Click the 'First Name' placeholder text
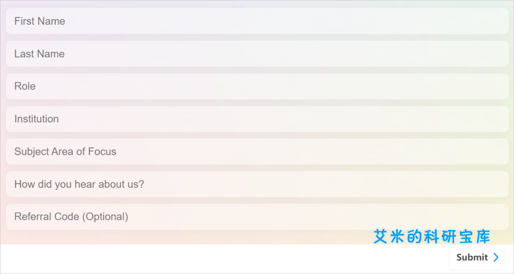 click(x=40, y=21)
